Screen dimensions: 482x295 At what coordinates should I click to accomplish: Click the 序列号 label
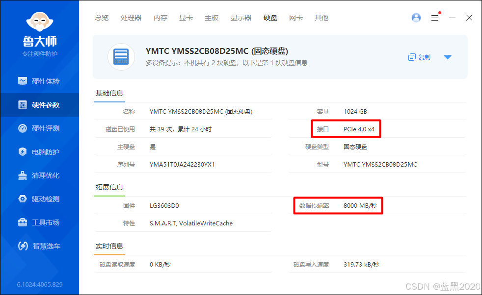tap(126, 165)
